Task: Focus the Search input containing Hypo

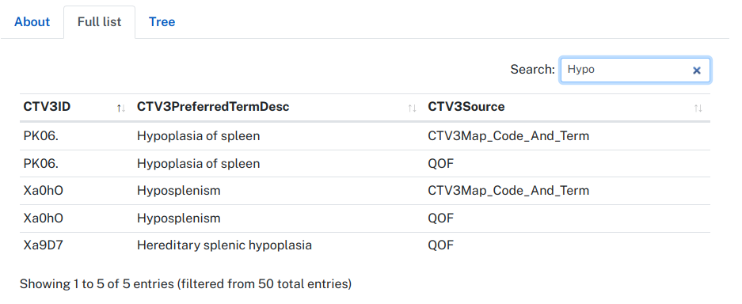Action: point(635,70)
